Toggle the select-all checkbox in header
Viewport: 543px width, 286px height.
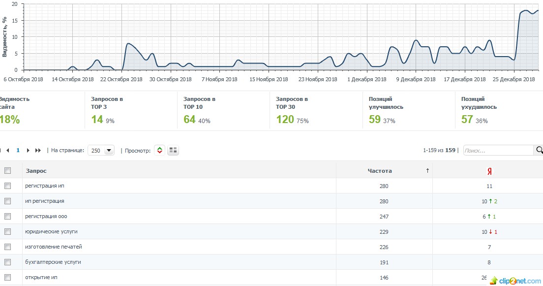point(7,170)
